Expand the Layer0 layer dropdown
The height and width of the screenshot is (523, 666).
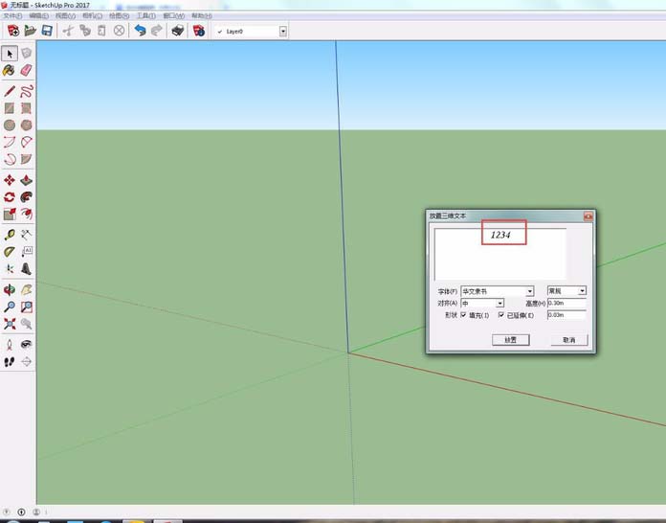tap(283, 31)
